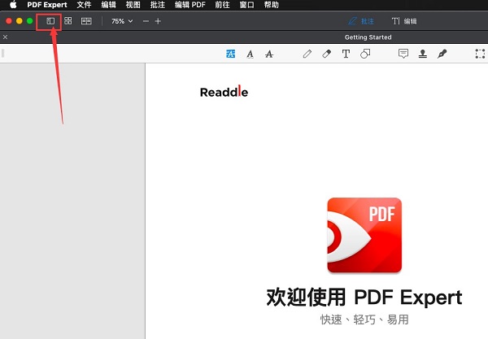
Task: Click the 欢迎使用 PDF Expert heading
Action: click(364, 297)
